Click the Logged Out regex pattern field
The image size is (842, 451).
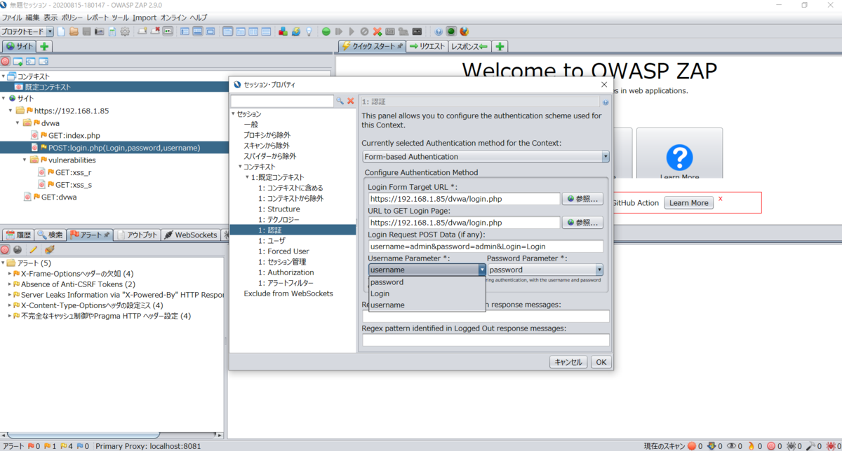(486, 340)
